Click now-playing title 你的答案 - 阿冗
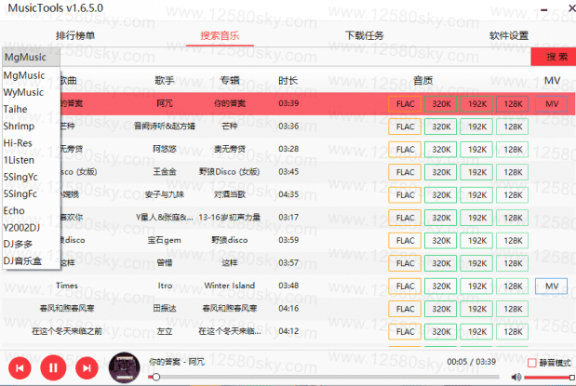This screenshot has height=386, width=576. tap(177, 362)
